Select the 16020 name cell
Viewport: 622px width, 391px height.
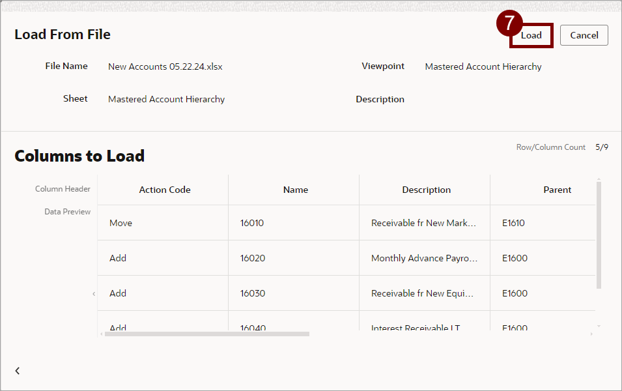click(253, 258)
